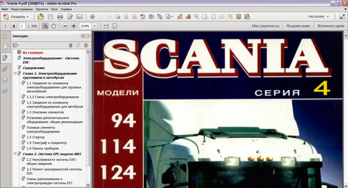Open the Bookmarks panel icon in sidebar
The height and width of the screenshot is (188, 348).
click(5, 58)
